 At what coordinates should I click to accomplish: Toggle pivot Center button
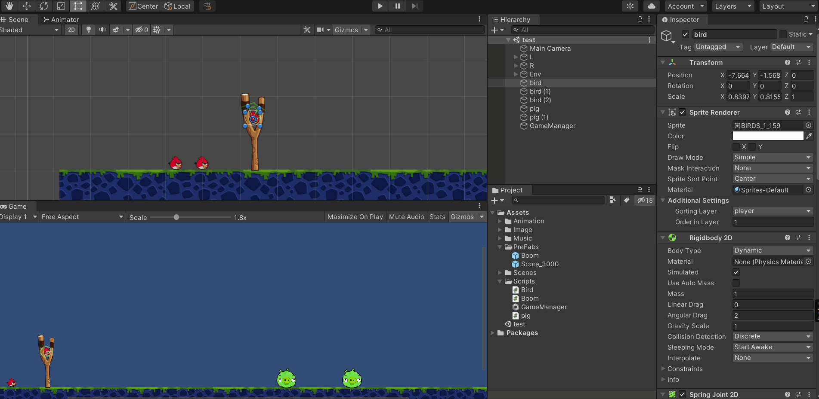pyautogui.click(x=143, y=6)
